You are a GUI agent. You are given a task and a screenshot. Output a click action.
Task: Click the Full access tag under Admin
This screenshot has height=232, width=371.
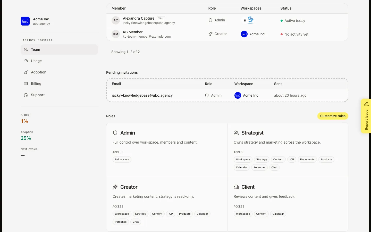coord(122,160)
